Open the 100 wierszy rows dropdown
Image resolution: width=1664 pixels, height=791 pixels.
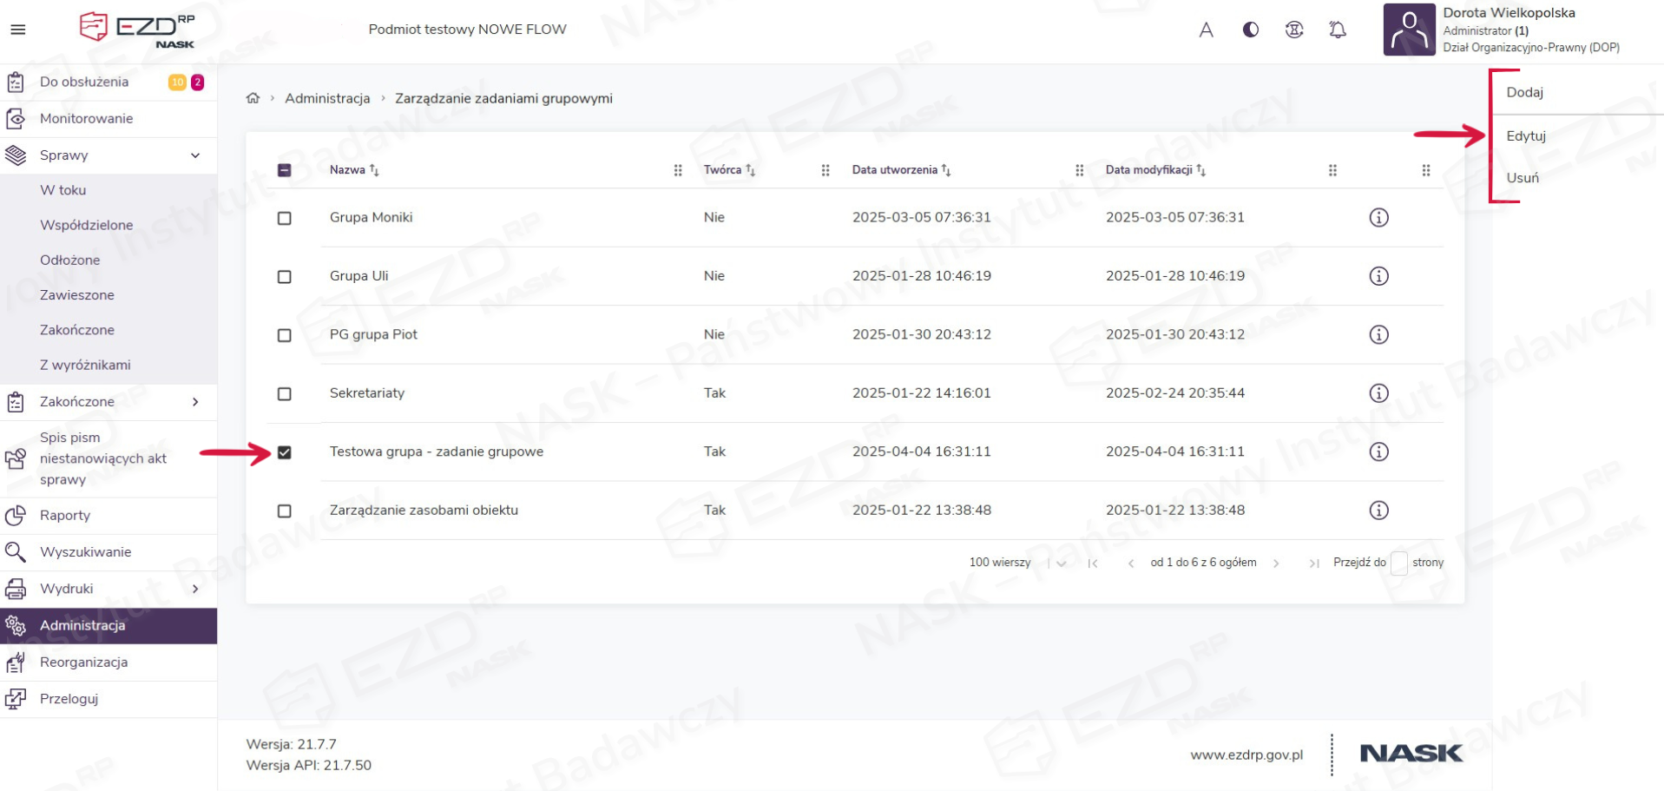1060,564
